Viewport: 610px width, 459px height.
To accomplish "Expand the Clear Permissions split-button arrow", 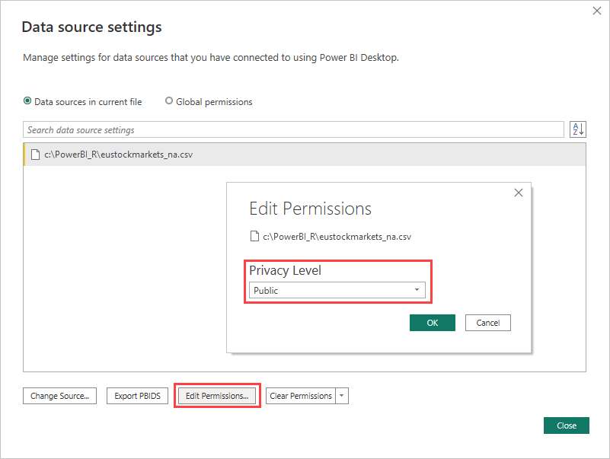I will (x=342, y=396).
